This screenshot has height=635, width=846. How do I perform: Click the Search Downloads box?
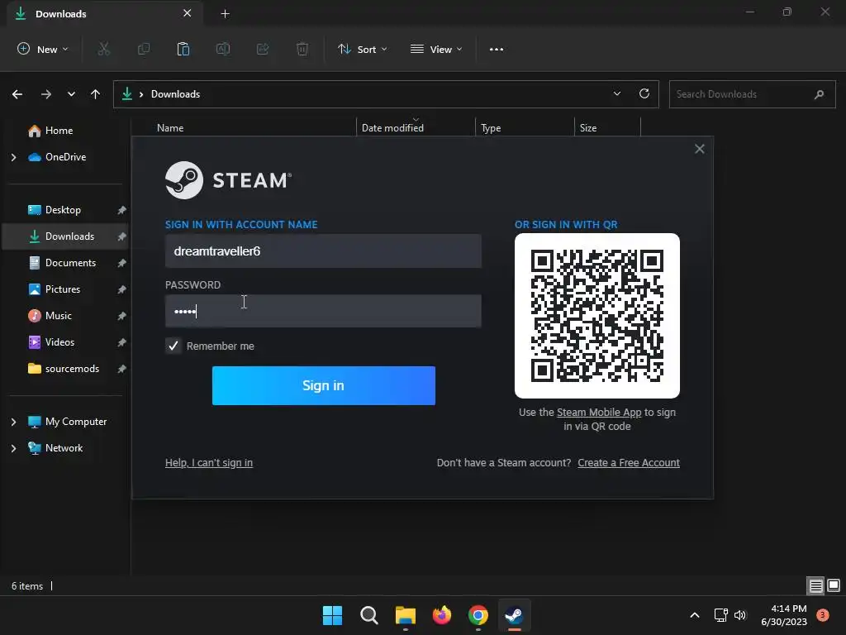pyautogui.click(x=752, y=94)
